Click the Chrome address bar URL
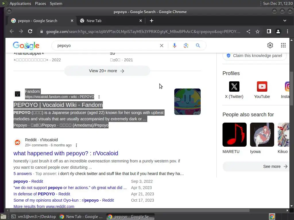This screenshot has height=220, width=294. click(x=143, y=32)
